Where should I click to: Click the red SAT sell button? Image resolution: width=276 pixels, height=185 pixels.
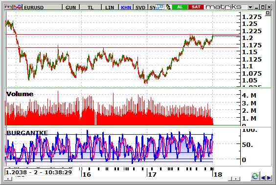coord(196,7)
